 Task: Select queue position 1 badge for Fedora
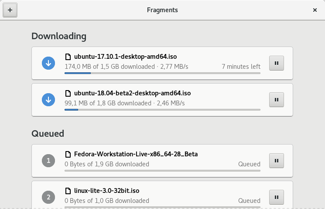tap(48, 161)
